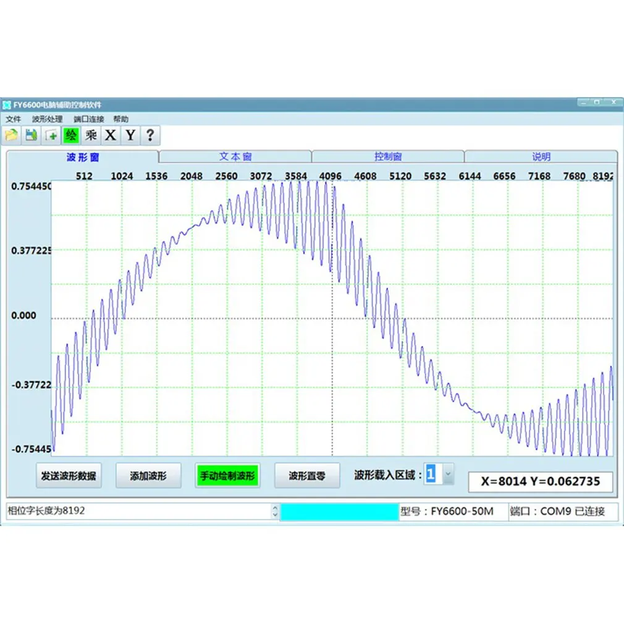Click the 0.754450 Y-axis label

coord(32,186)
